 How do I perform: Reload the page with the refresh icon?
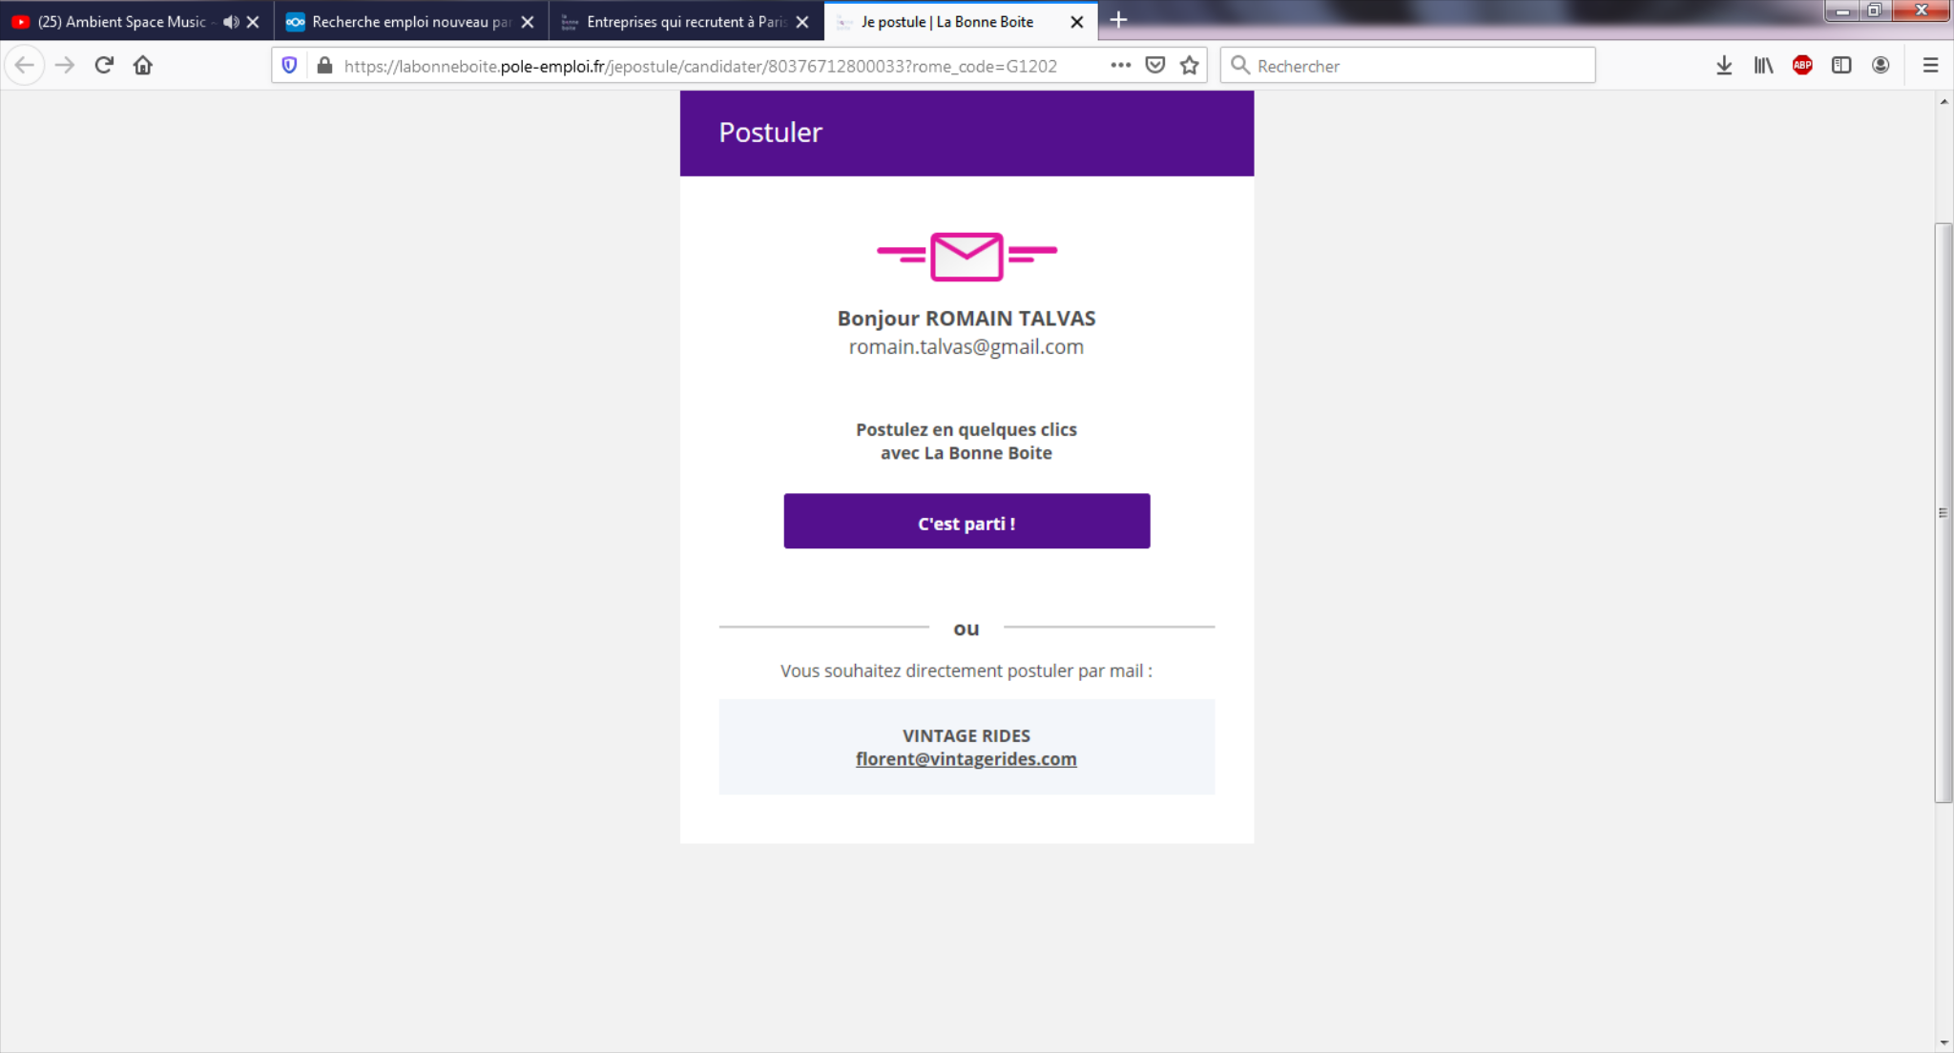(104, 65)
